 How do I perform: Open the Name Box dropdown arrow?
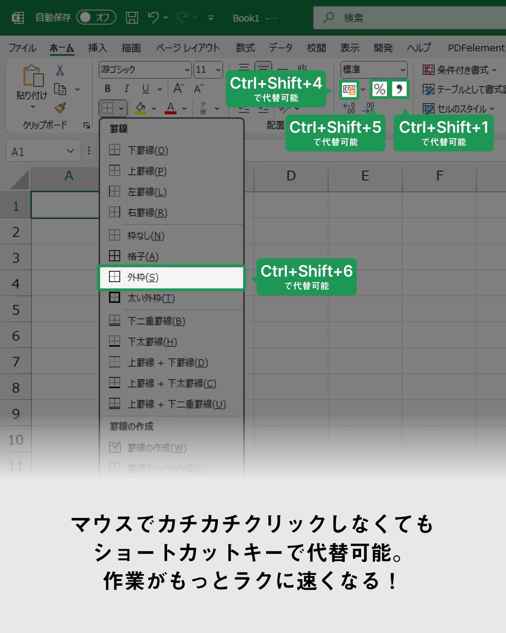coord(71,151)
